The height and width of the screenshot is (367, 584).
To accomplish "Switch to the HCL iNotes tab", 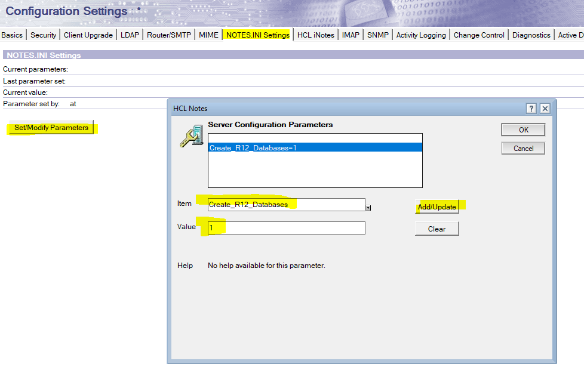I will 316,35.
